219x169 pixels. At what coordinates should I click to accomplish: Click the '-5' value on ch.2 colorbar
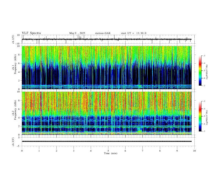pos(204,116)
